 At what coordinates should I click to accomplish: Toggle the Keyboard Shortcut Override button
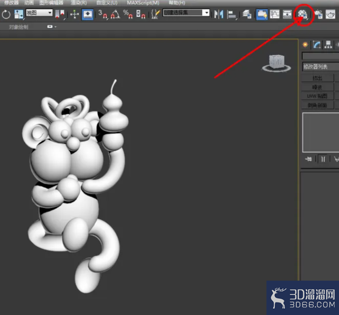coord(88,15)
